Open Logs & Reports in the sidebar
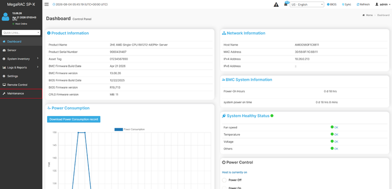 21,68
